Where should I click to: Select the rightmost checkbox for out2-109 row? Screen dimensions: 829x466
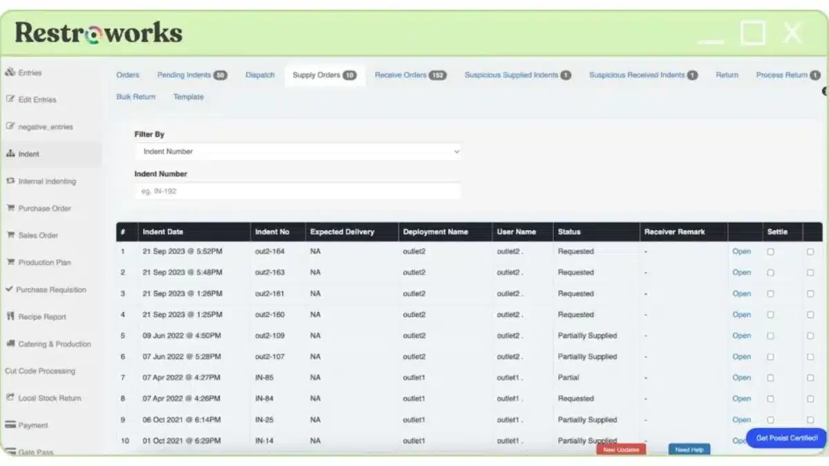coord(810,336)
